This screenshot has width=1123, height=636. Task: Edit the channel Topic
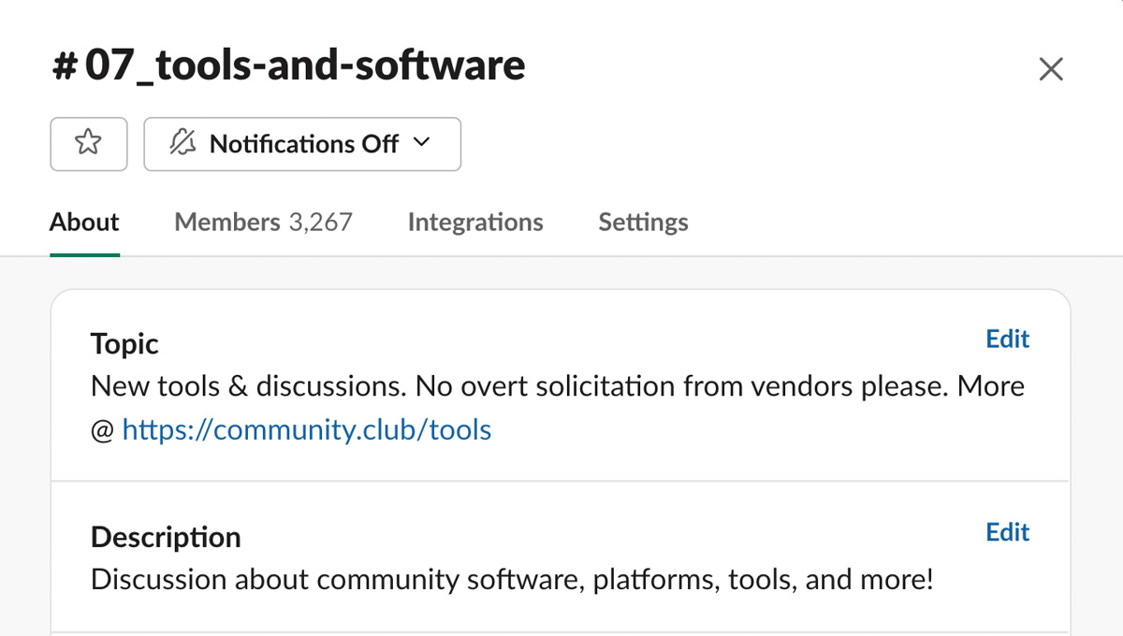pos(1007,340)
